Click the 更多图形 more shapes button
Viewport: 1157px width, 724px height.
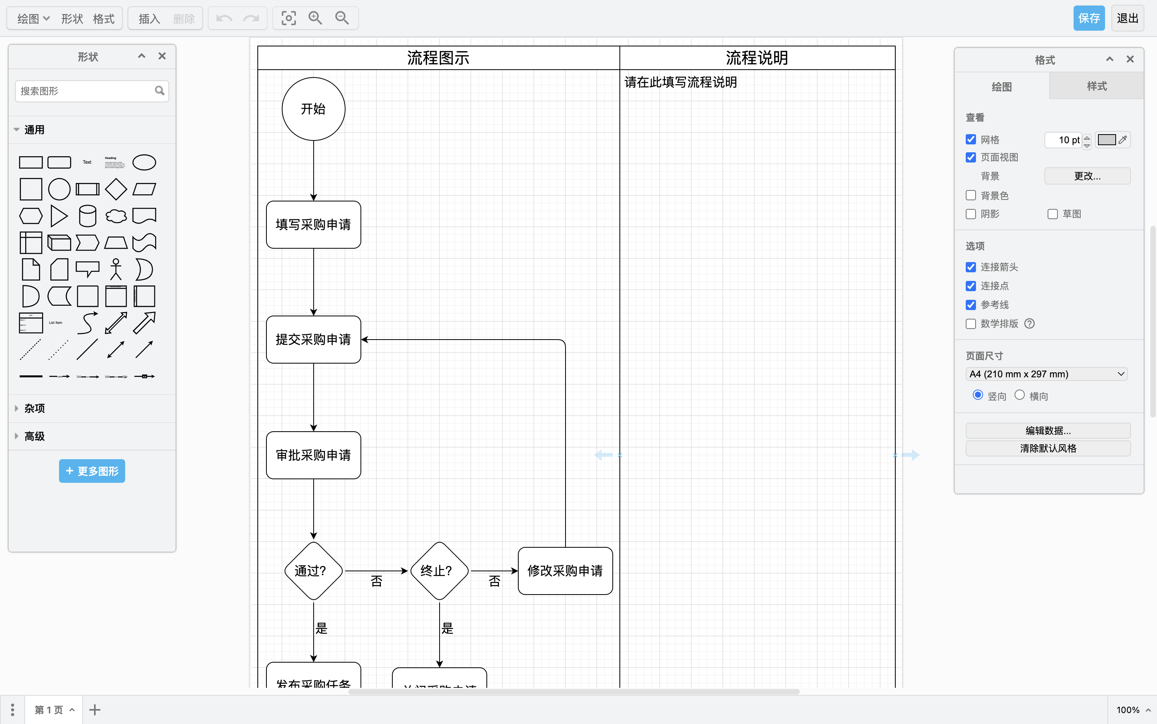pos(92,471)
